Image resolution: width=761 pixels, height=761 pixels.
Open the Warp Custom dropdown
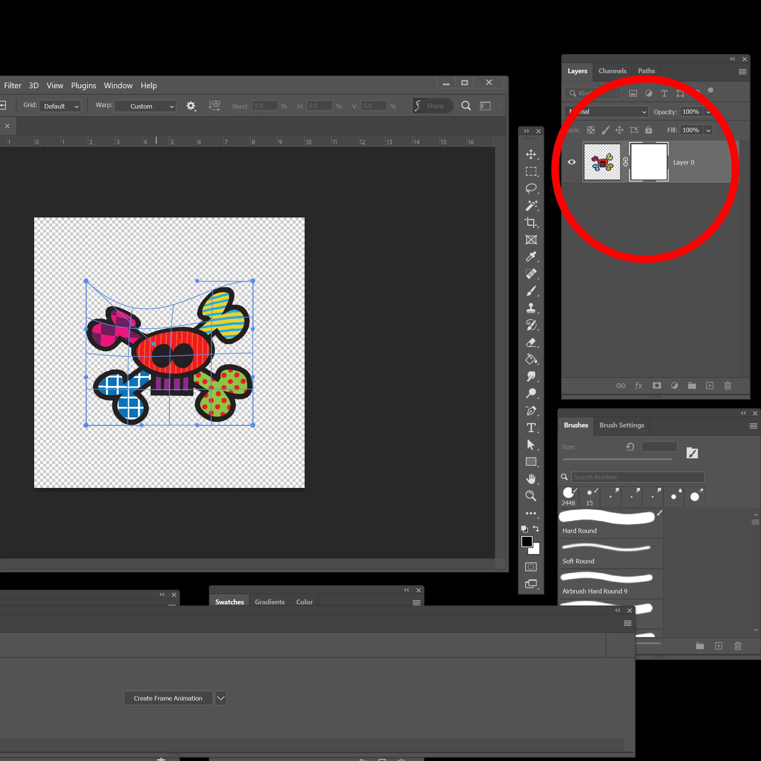(145, 106)
